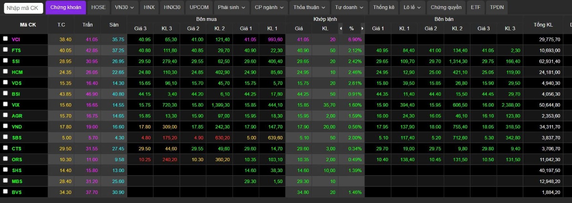
Task: Open the ORS ticker symbol
Action: point(16,159)
